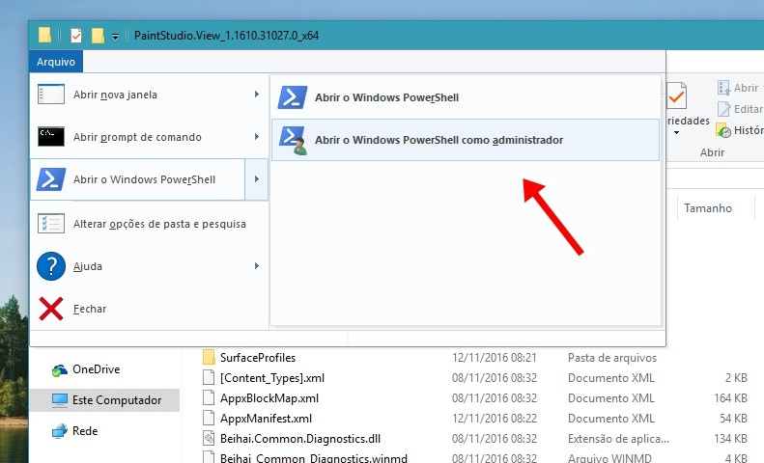Open the Arquivo menu tab

pos(56,62)
